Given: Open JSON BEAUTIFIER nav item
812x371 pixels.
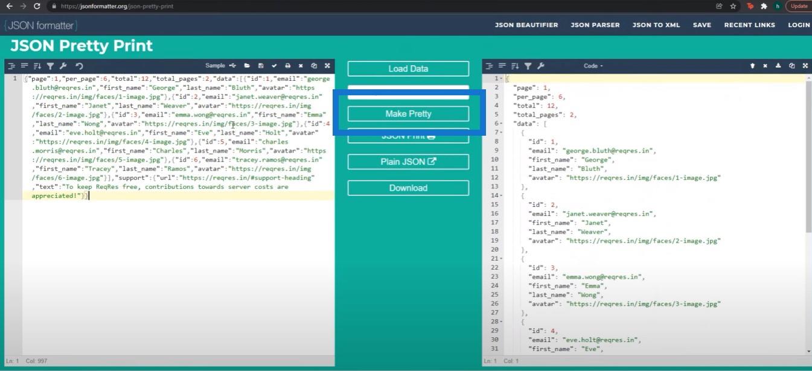Looking at the screenshot, I should click(526, 25).
